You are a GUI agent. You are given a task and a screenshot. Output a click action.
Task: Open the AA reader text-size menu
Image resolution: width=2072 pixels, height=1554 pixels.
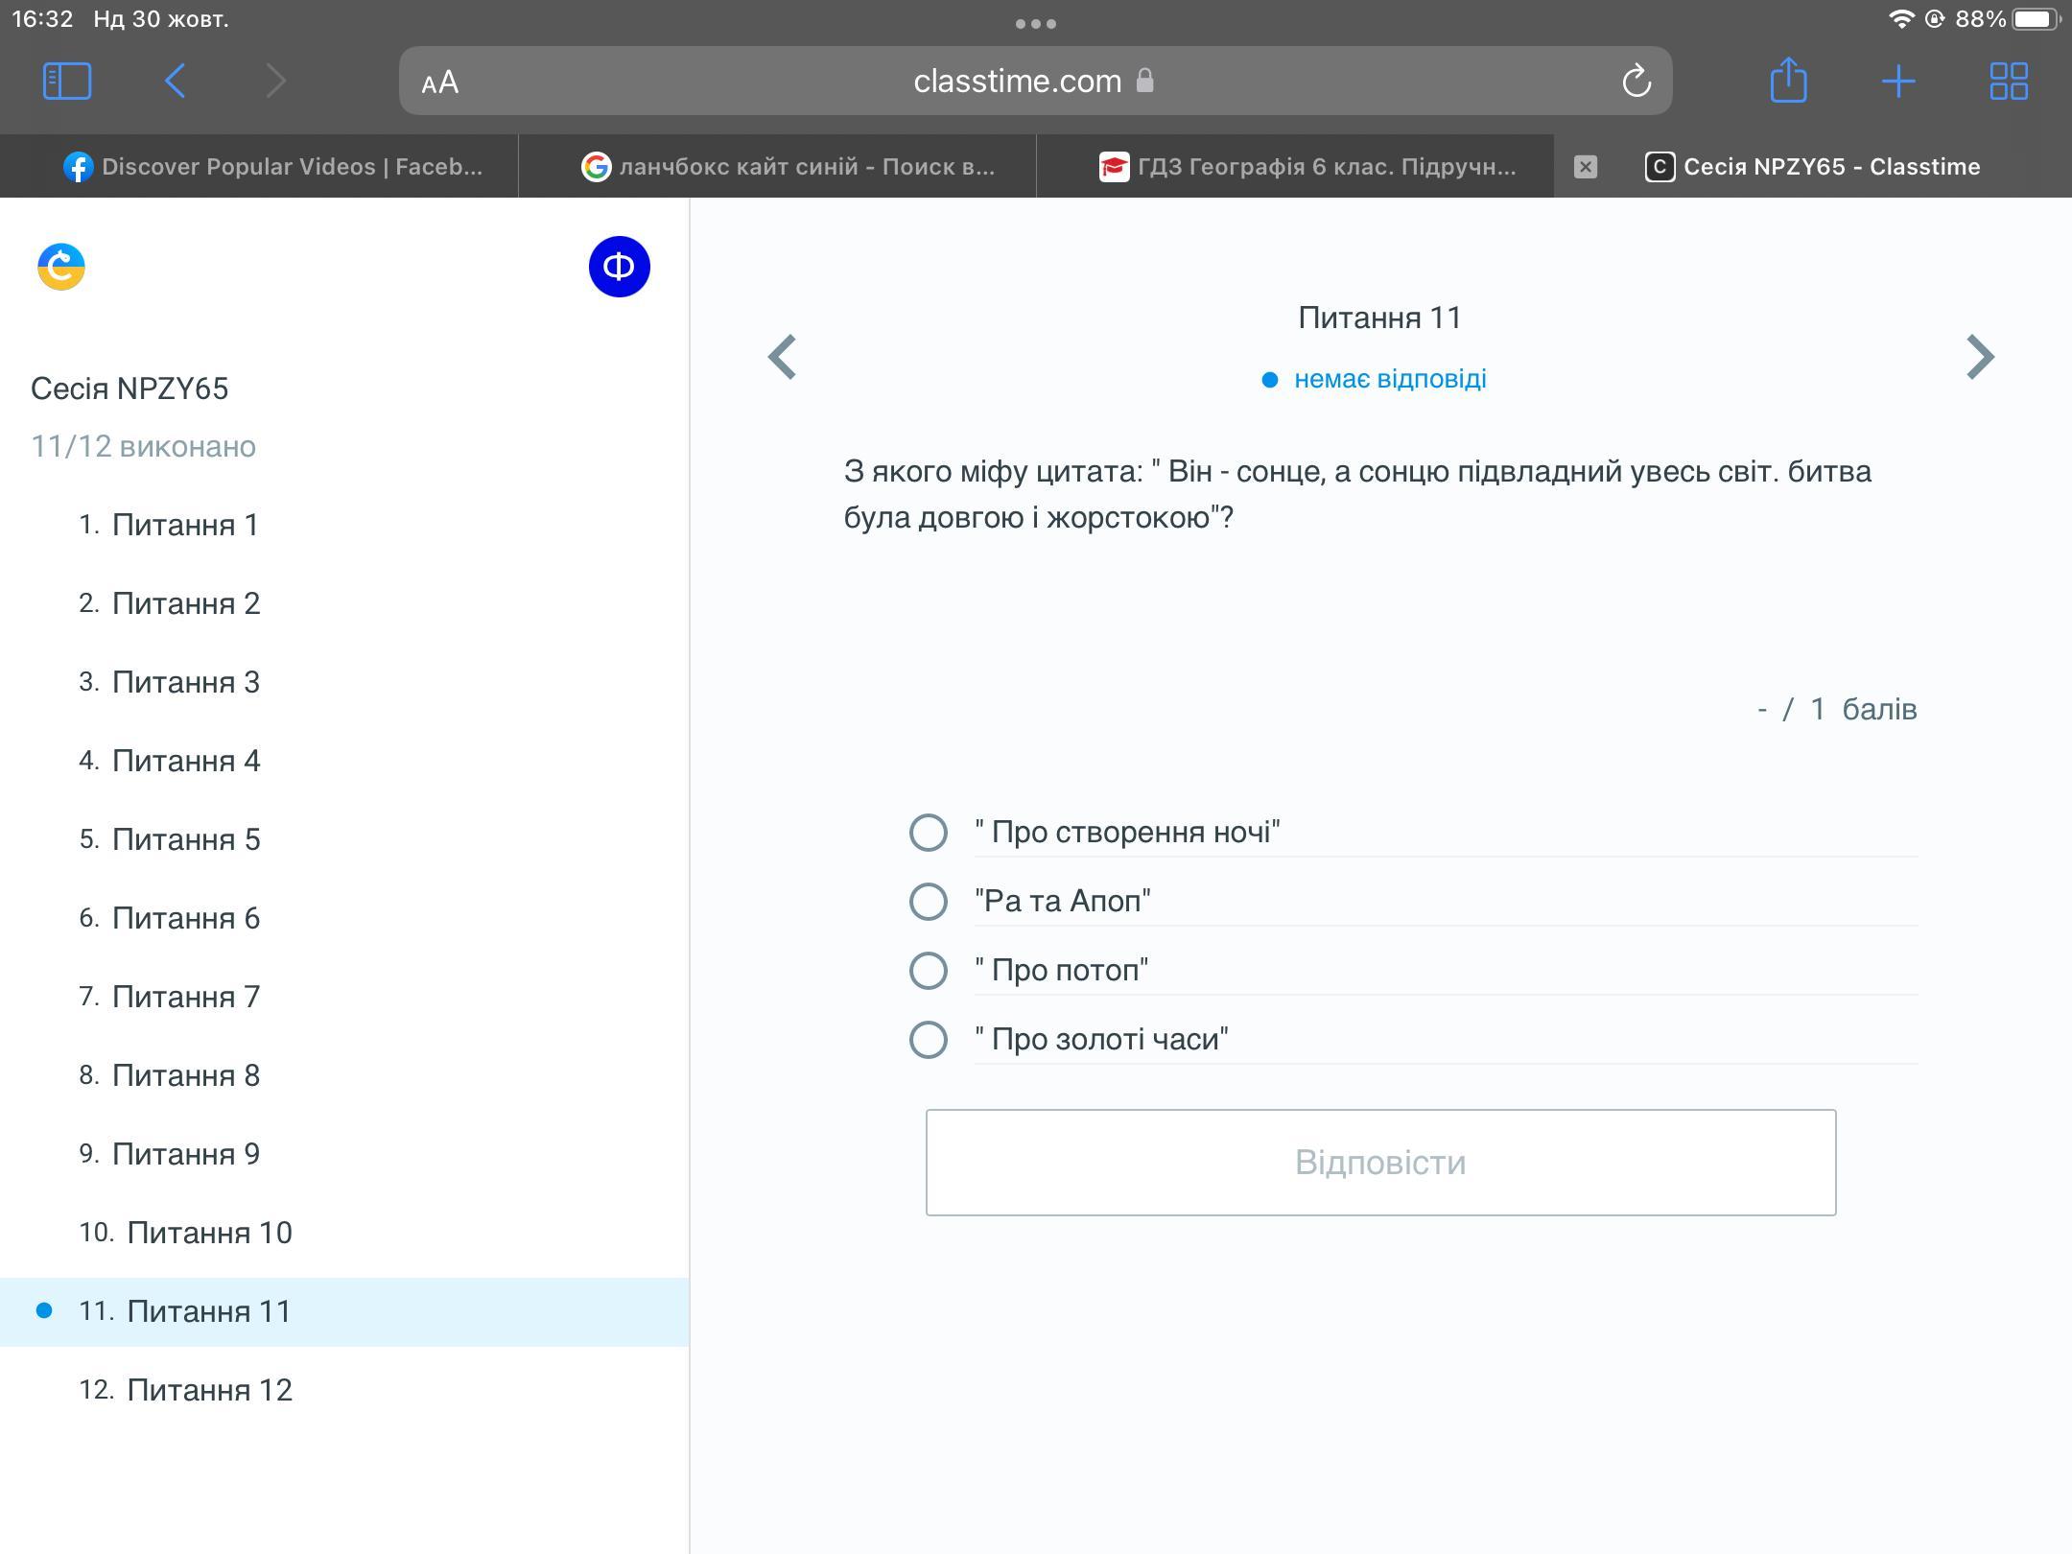coord(440,82)
